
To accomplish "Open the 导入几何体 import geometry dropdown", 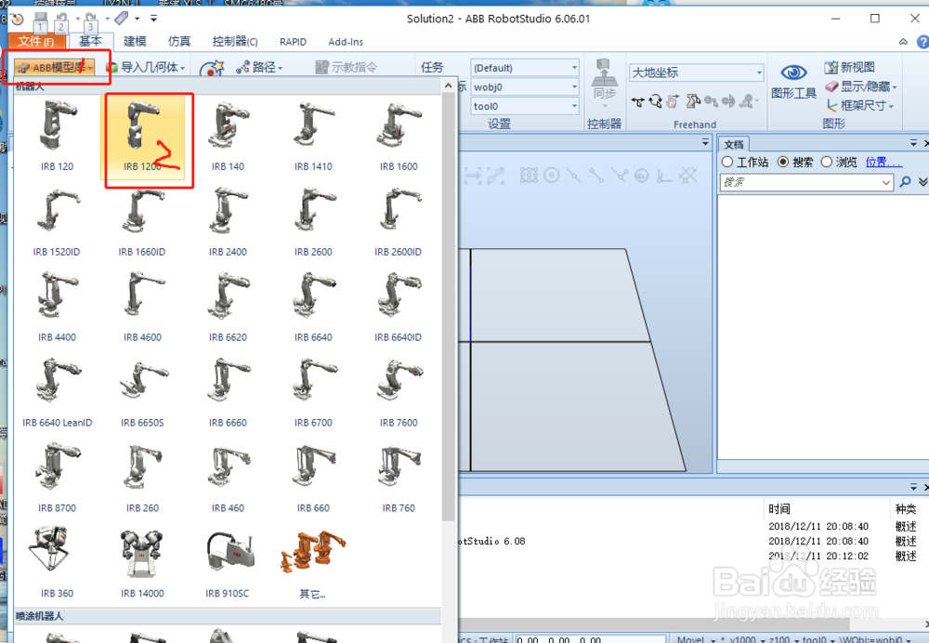I will [146, 68].
